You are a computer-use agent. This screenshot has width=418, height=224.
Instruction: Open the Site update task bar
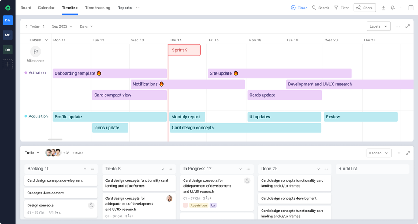click(280, 73)
